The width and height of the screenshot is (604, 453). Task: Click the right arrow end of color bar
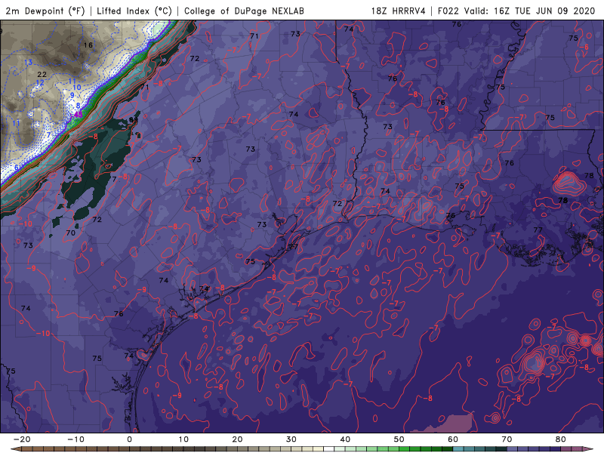(x=590, y=449)
